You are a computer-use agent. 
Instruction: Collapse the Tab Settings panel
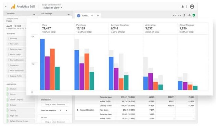[68, 14]
